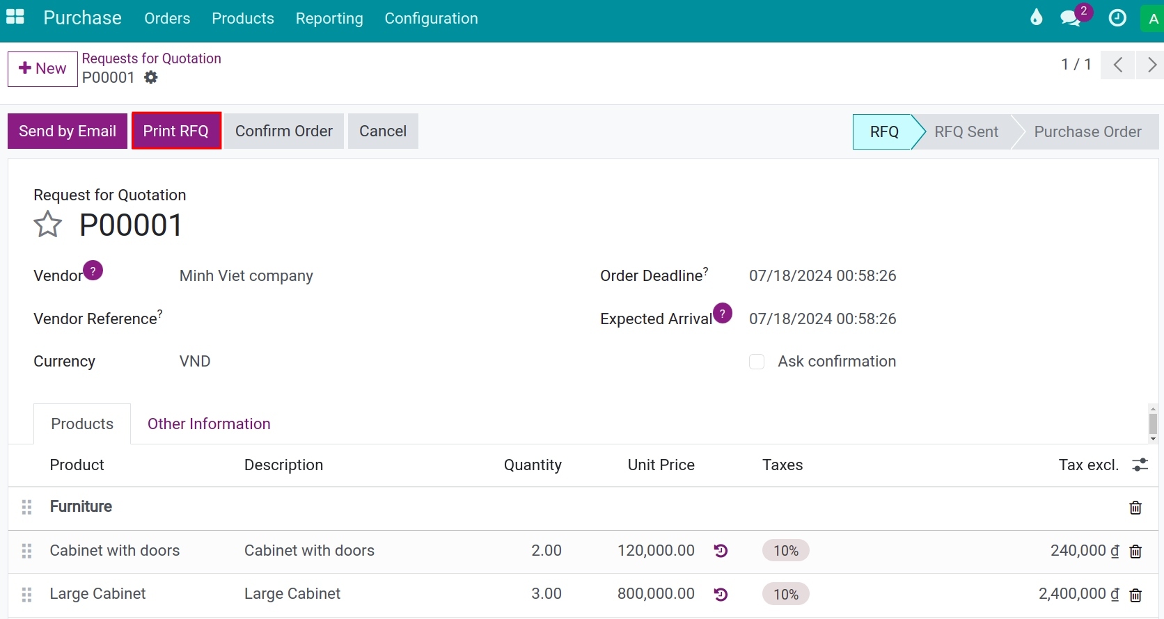The image size is (1164, 619).
Task: Click the Purchase app title
Action: [x=82, y=18]
